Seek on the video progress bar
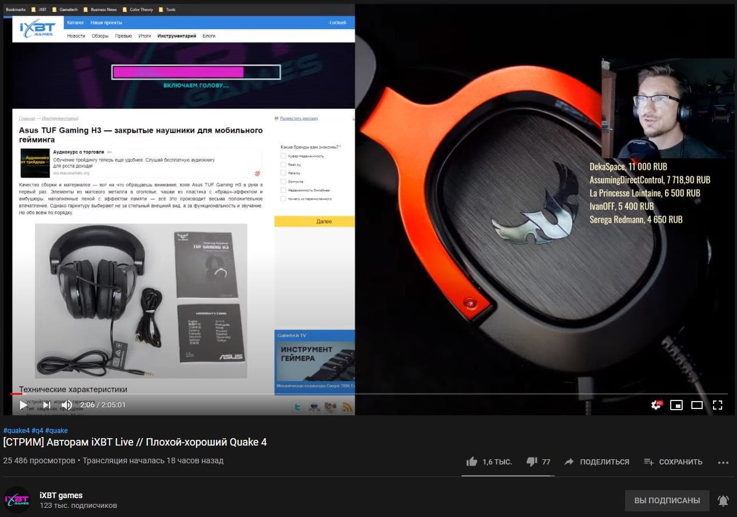 (x=368, y=394)
